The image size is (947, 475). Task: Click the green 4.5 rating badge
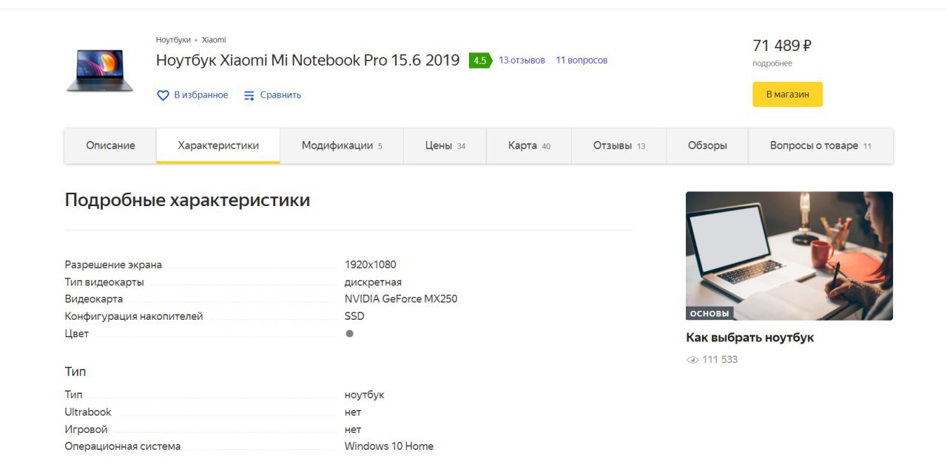tap(480, 61)
